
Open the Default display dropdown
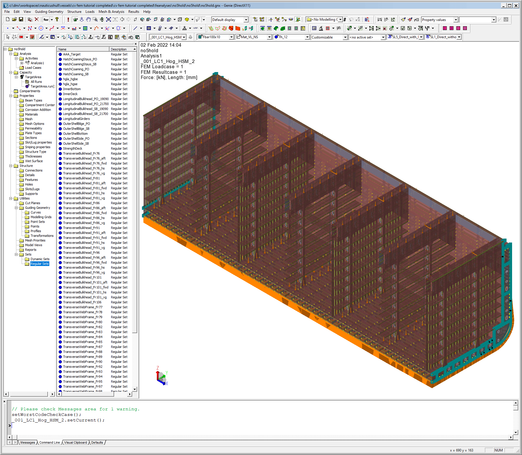(x=246, y=20)
